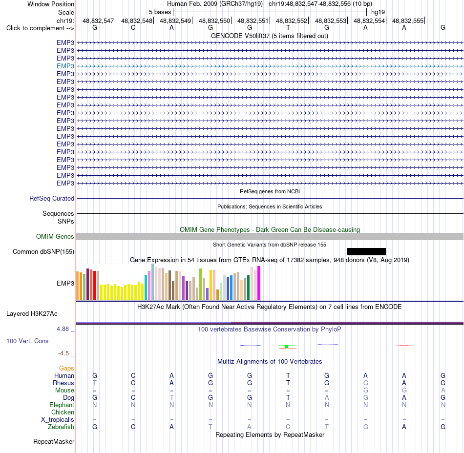Click the SNPs publications track label
The image size is (464, 453).
pos(66,221)
